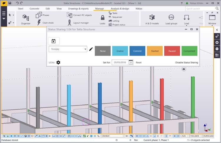Click the Enable status button

(x=120, y=51)
